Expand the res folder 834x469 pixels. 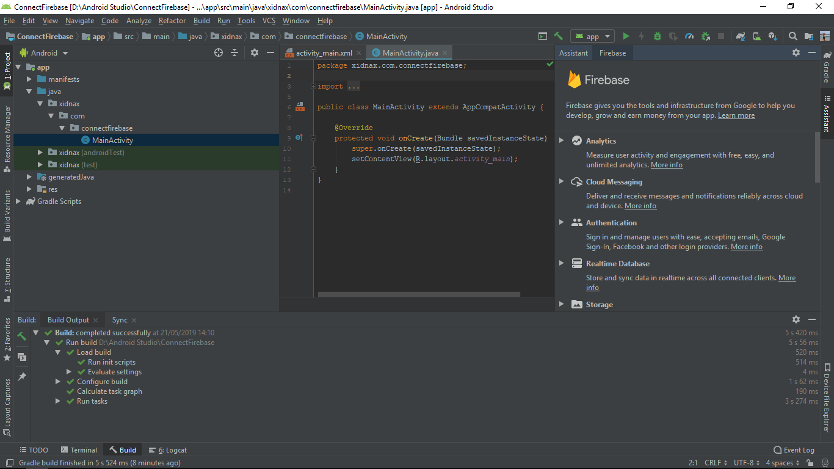pyautogui.click(x=29, y=189)
